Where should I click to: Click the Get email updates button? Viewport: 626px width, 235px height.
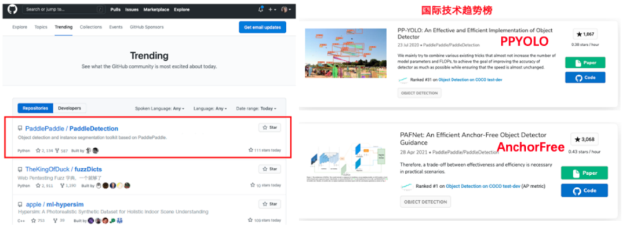(x=263, y=27)
